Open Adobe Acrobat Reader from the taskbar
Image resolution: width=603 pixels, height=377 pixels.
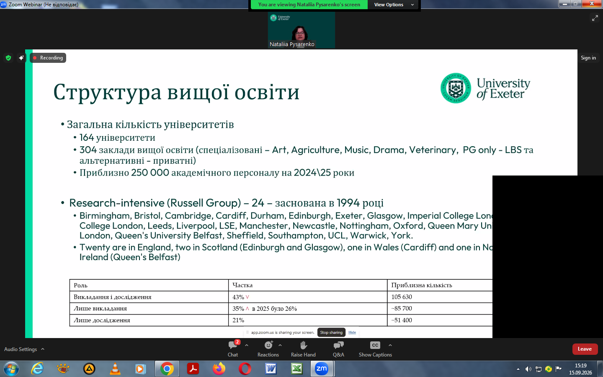tap(193, 369)
